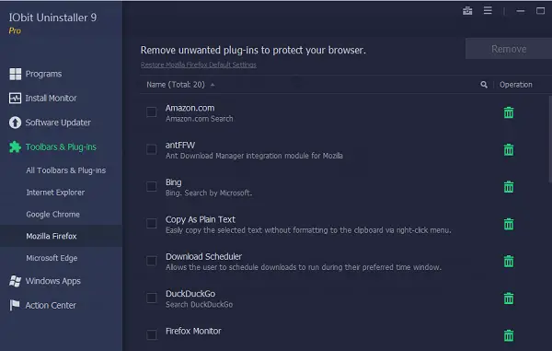The width and height of the screenshot is (552, 351).
Task: Click 'Search DuckDuckGo' description
Action: click(x=200, y=304)
